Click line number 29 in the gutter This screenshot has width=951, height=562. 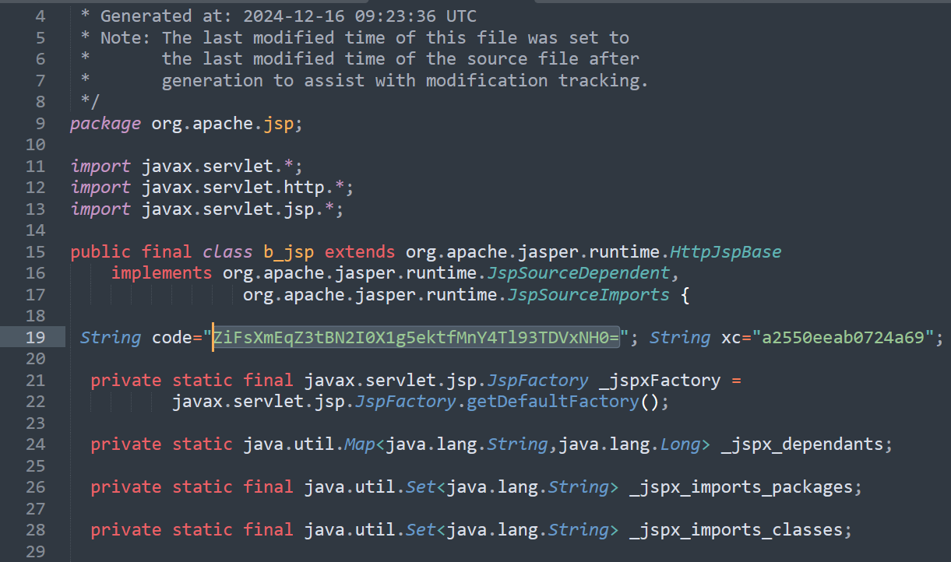[x=36, y=551]
